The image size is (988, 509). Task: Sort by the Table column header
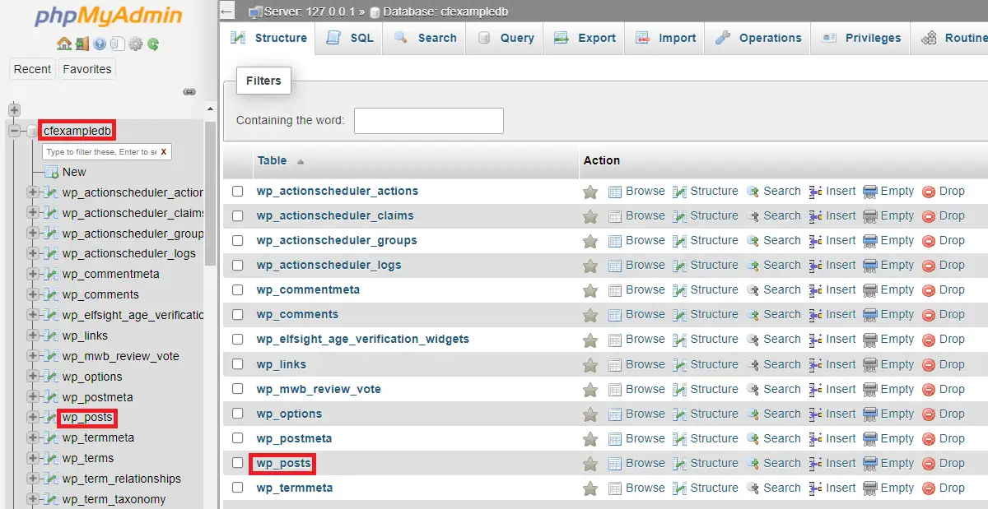click(272, 160)
